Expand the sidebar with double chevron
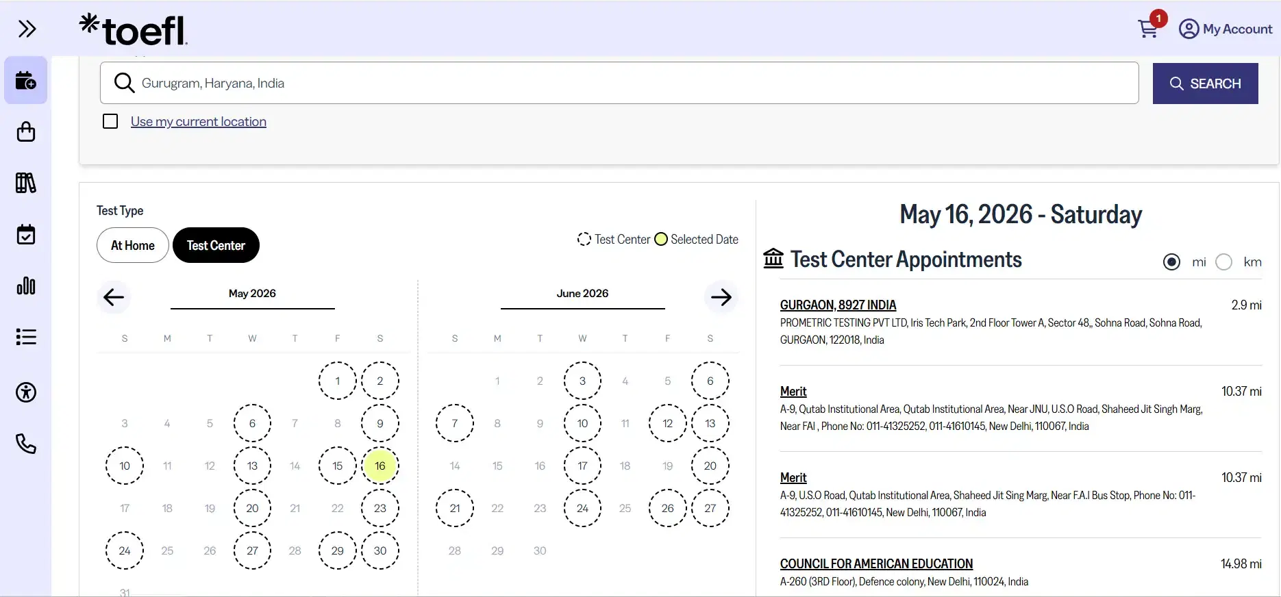This screenshot has height=597, width=1281. [x=27, y=29]
